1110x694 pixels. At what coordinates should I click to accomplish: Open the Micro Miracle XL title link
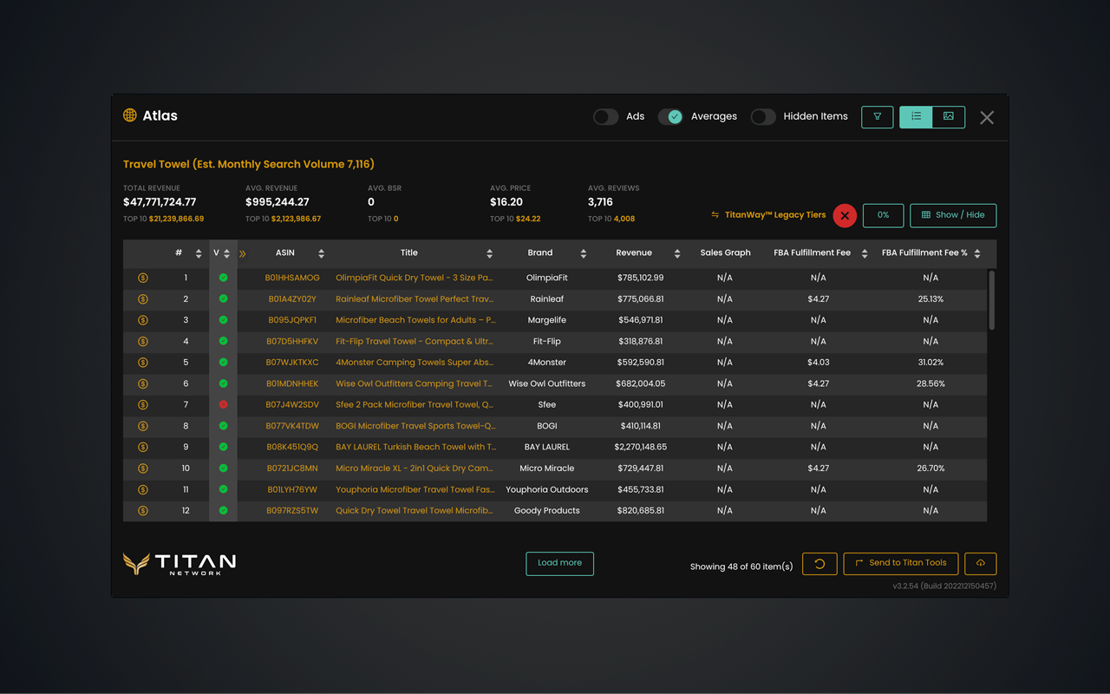[414, 468]
